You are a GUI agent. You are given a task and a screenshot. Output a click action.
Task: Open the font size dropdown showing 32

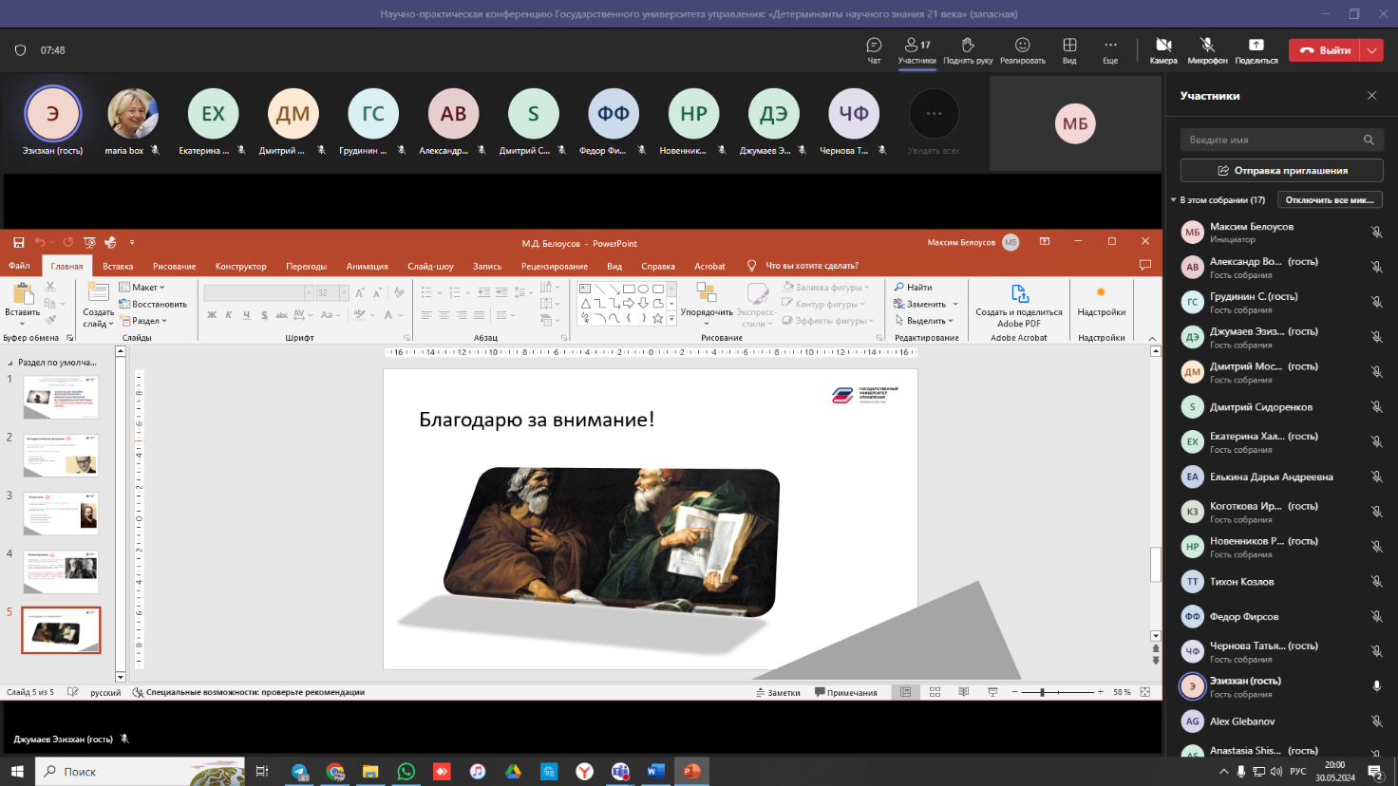[x=344, y=292]
